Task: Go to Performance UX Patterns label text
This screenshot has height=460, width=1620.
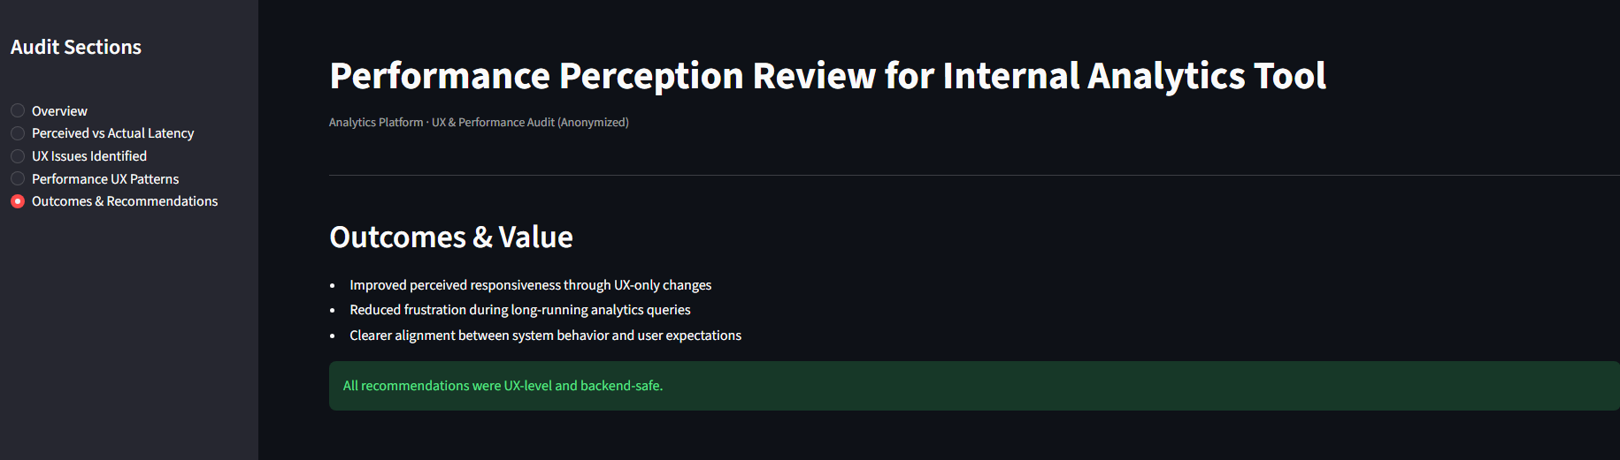Action: [105, 179]
